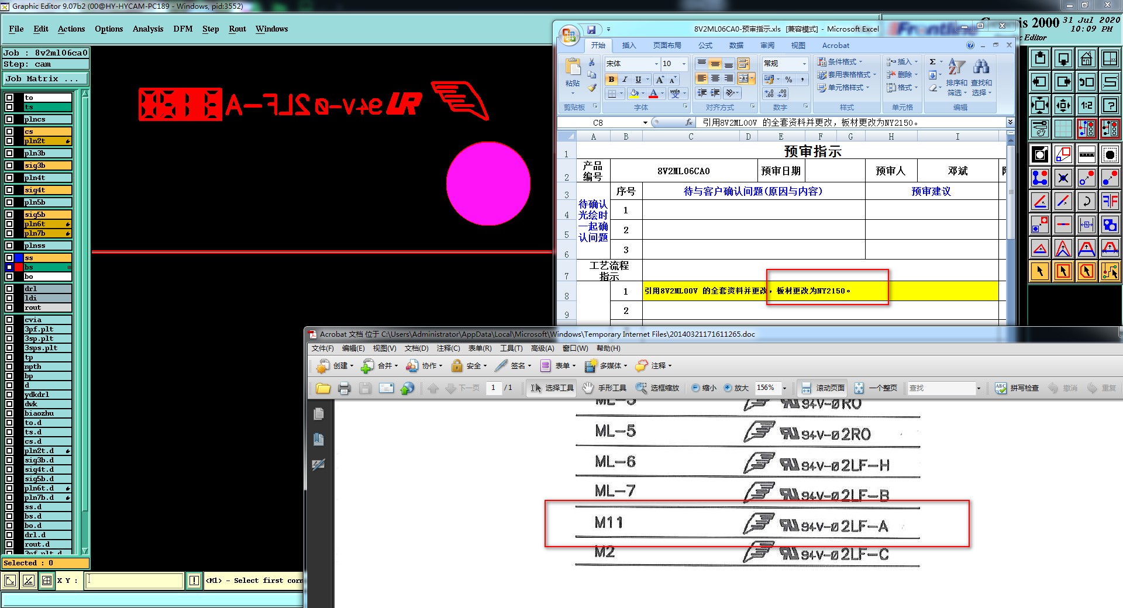Viewport: 1123px width, 608px height.
Task: Switch to the 插入 tab in Excel
Action: 629,45
